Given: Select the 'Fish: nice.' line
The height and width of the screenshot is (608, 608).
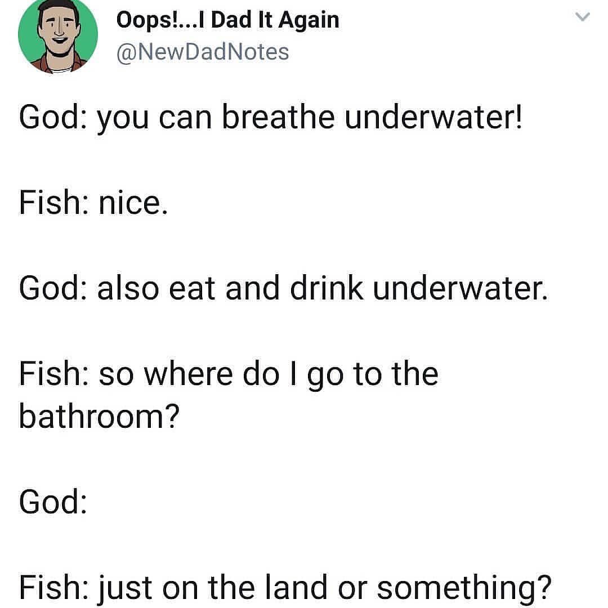Looking at the screenshot, I should [x=93, y=203].
